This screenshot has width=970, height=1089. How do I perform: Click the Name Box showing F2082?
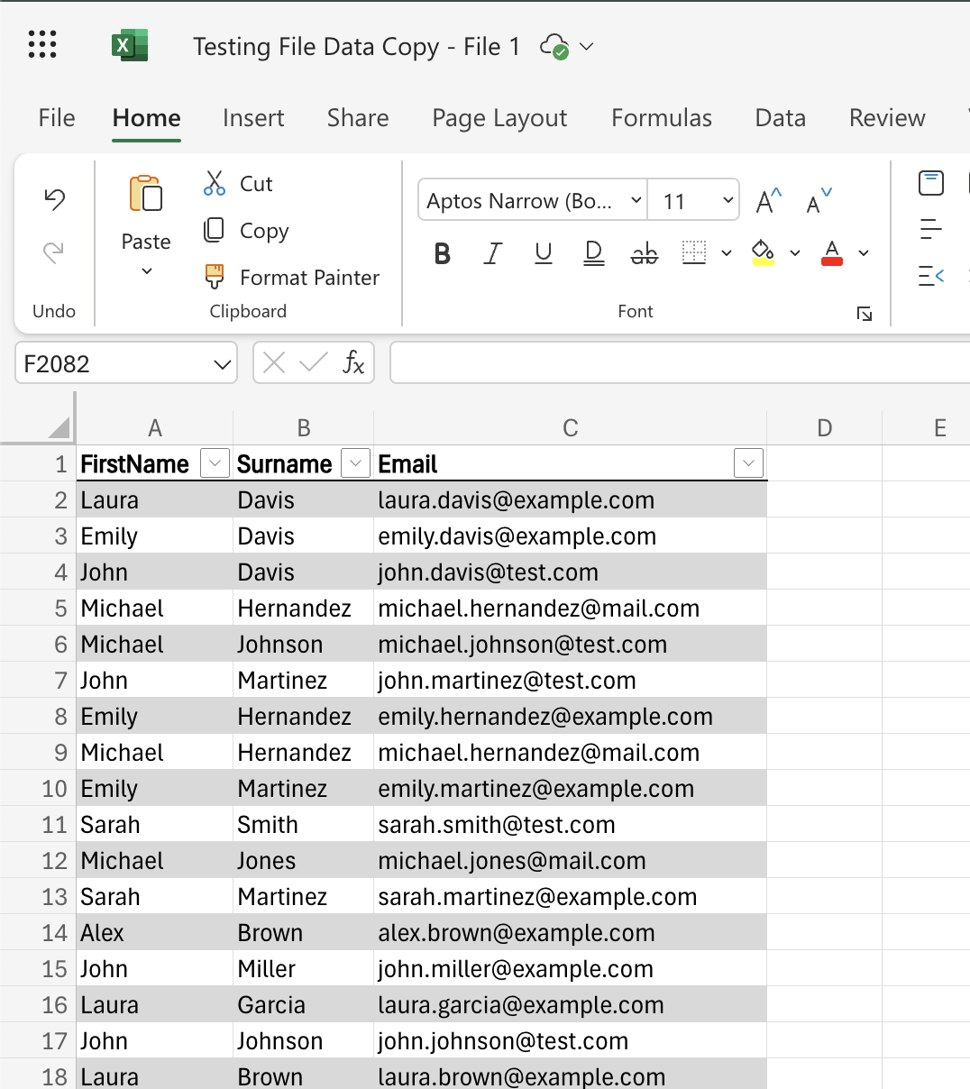[x=113, y=362]
